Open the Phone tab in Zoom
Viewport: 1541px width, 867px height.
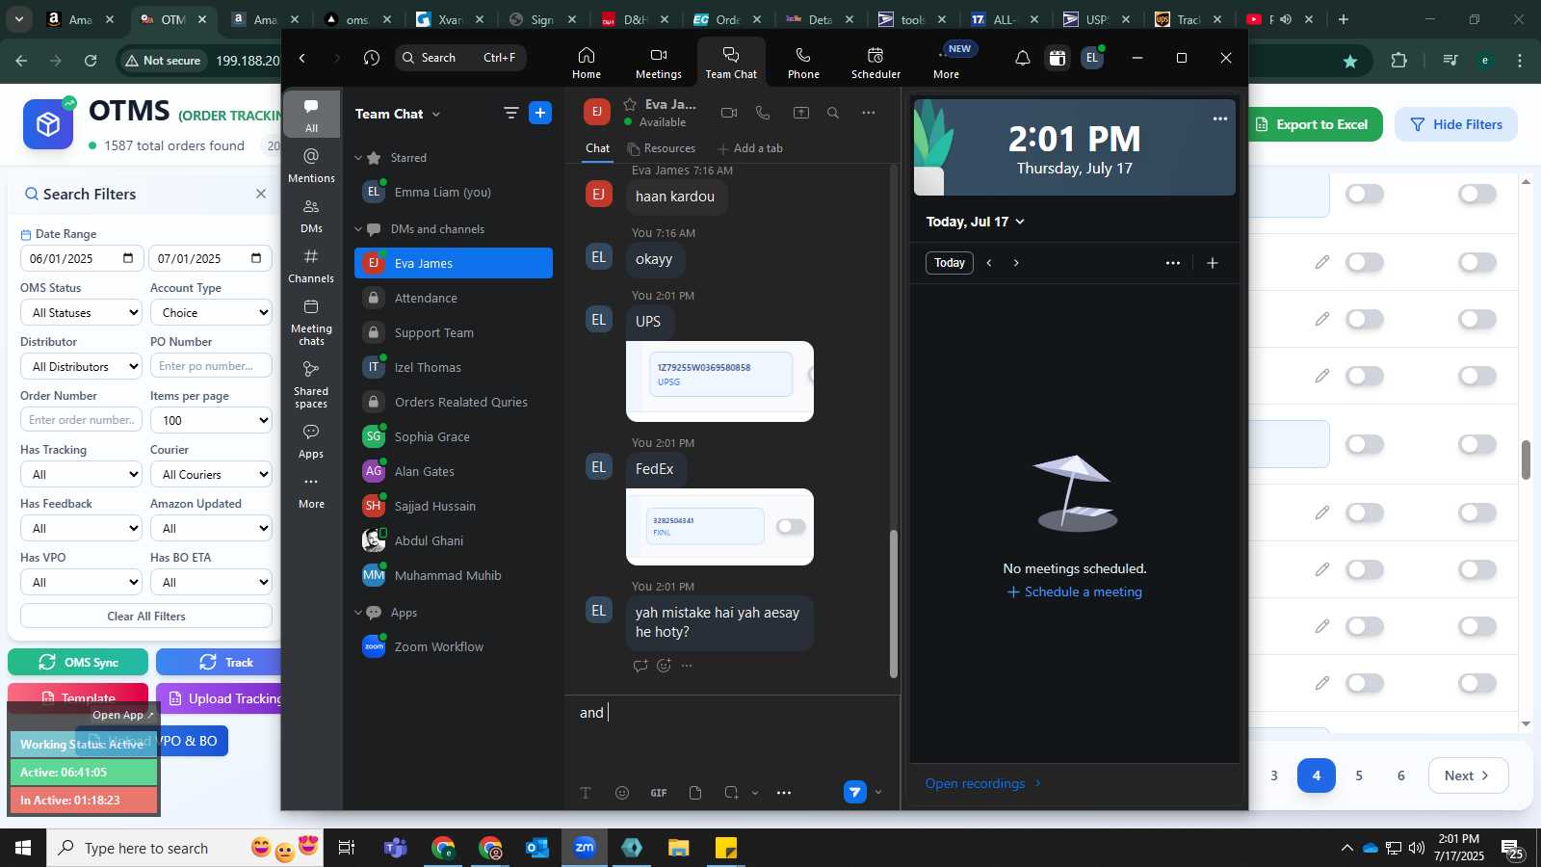(803, 63)
